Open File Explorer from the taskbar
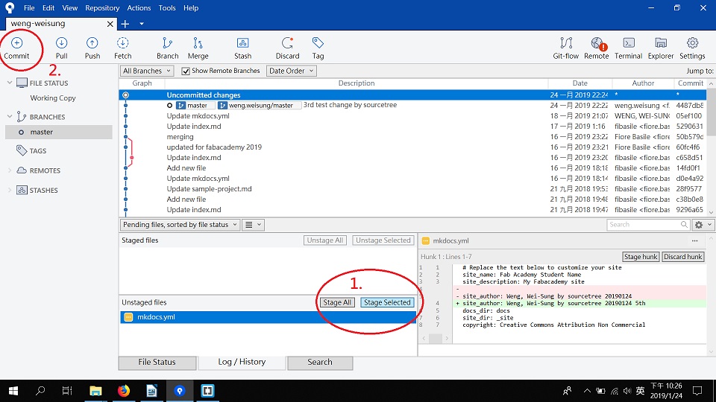 pos(95,391)
